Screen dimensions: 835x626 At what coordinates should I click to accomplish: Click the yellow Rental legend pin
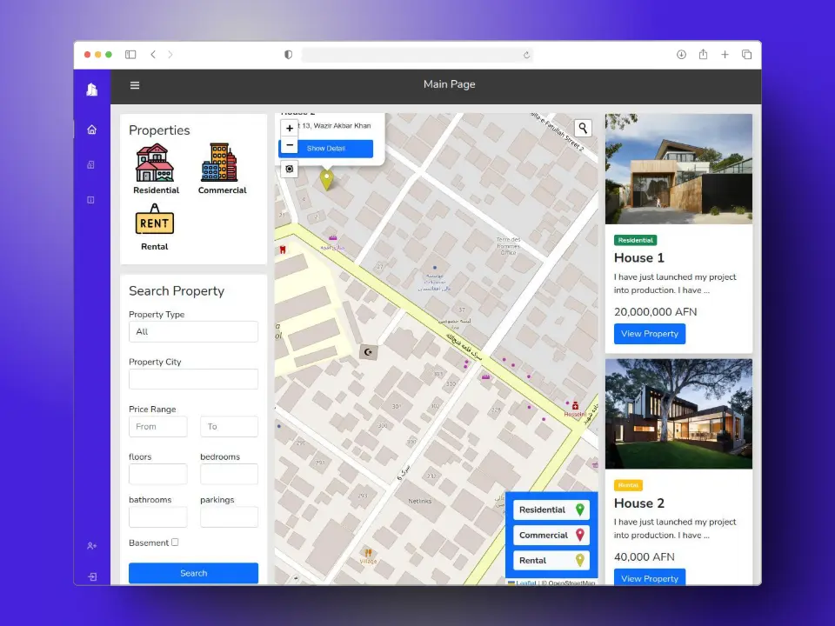click(x=580, y=560)
